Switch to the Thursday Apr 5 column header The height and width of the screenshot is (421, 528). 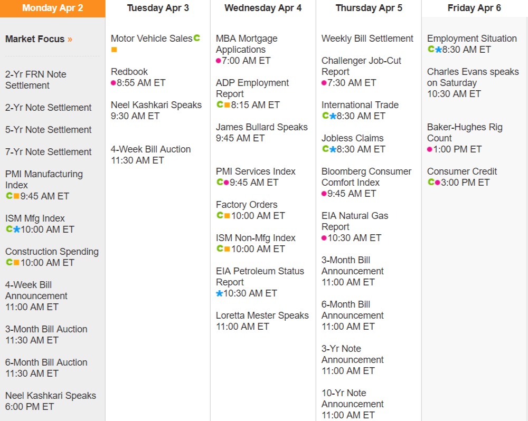(x=369, y=8)
